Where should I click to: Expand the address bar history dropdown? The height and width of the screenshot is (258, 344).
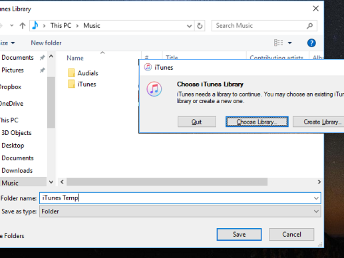(x=189, y=26)
